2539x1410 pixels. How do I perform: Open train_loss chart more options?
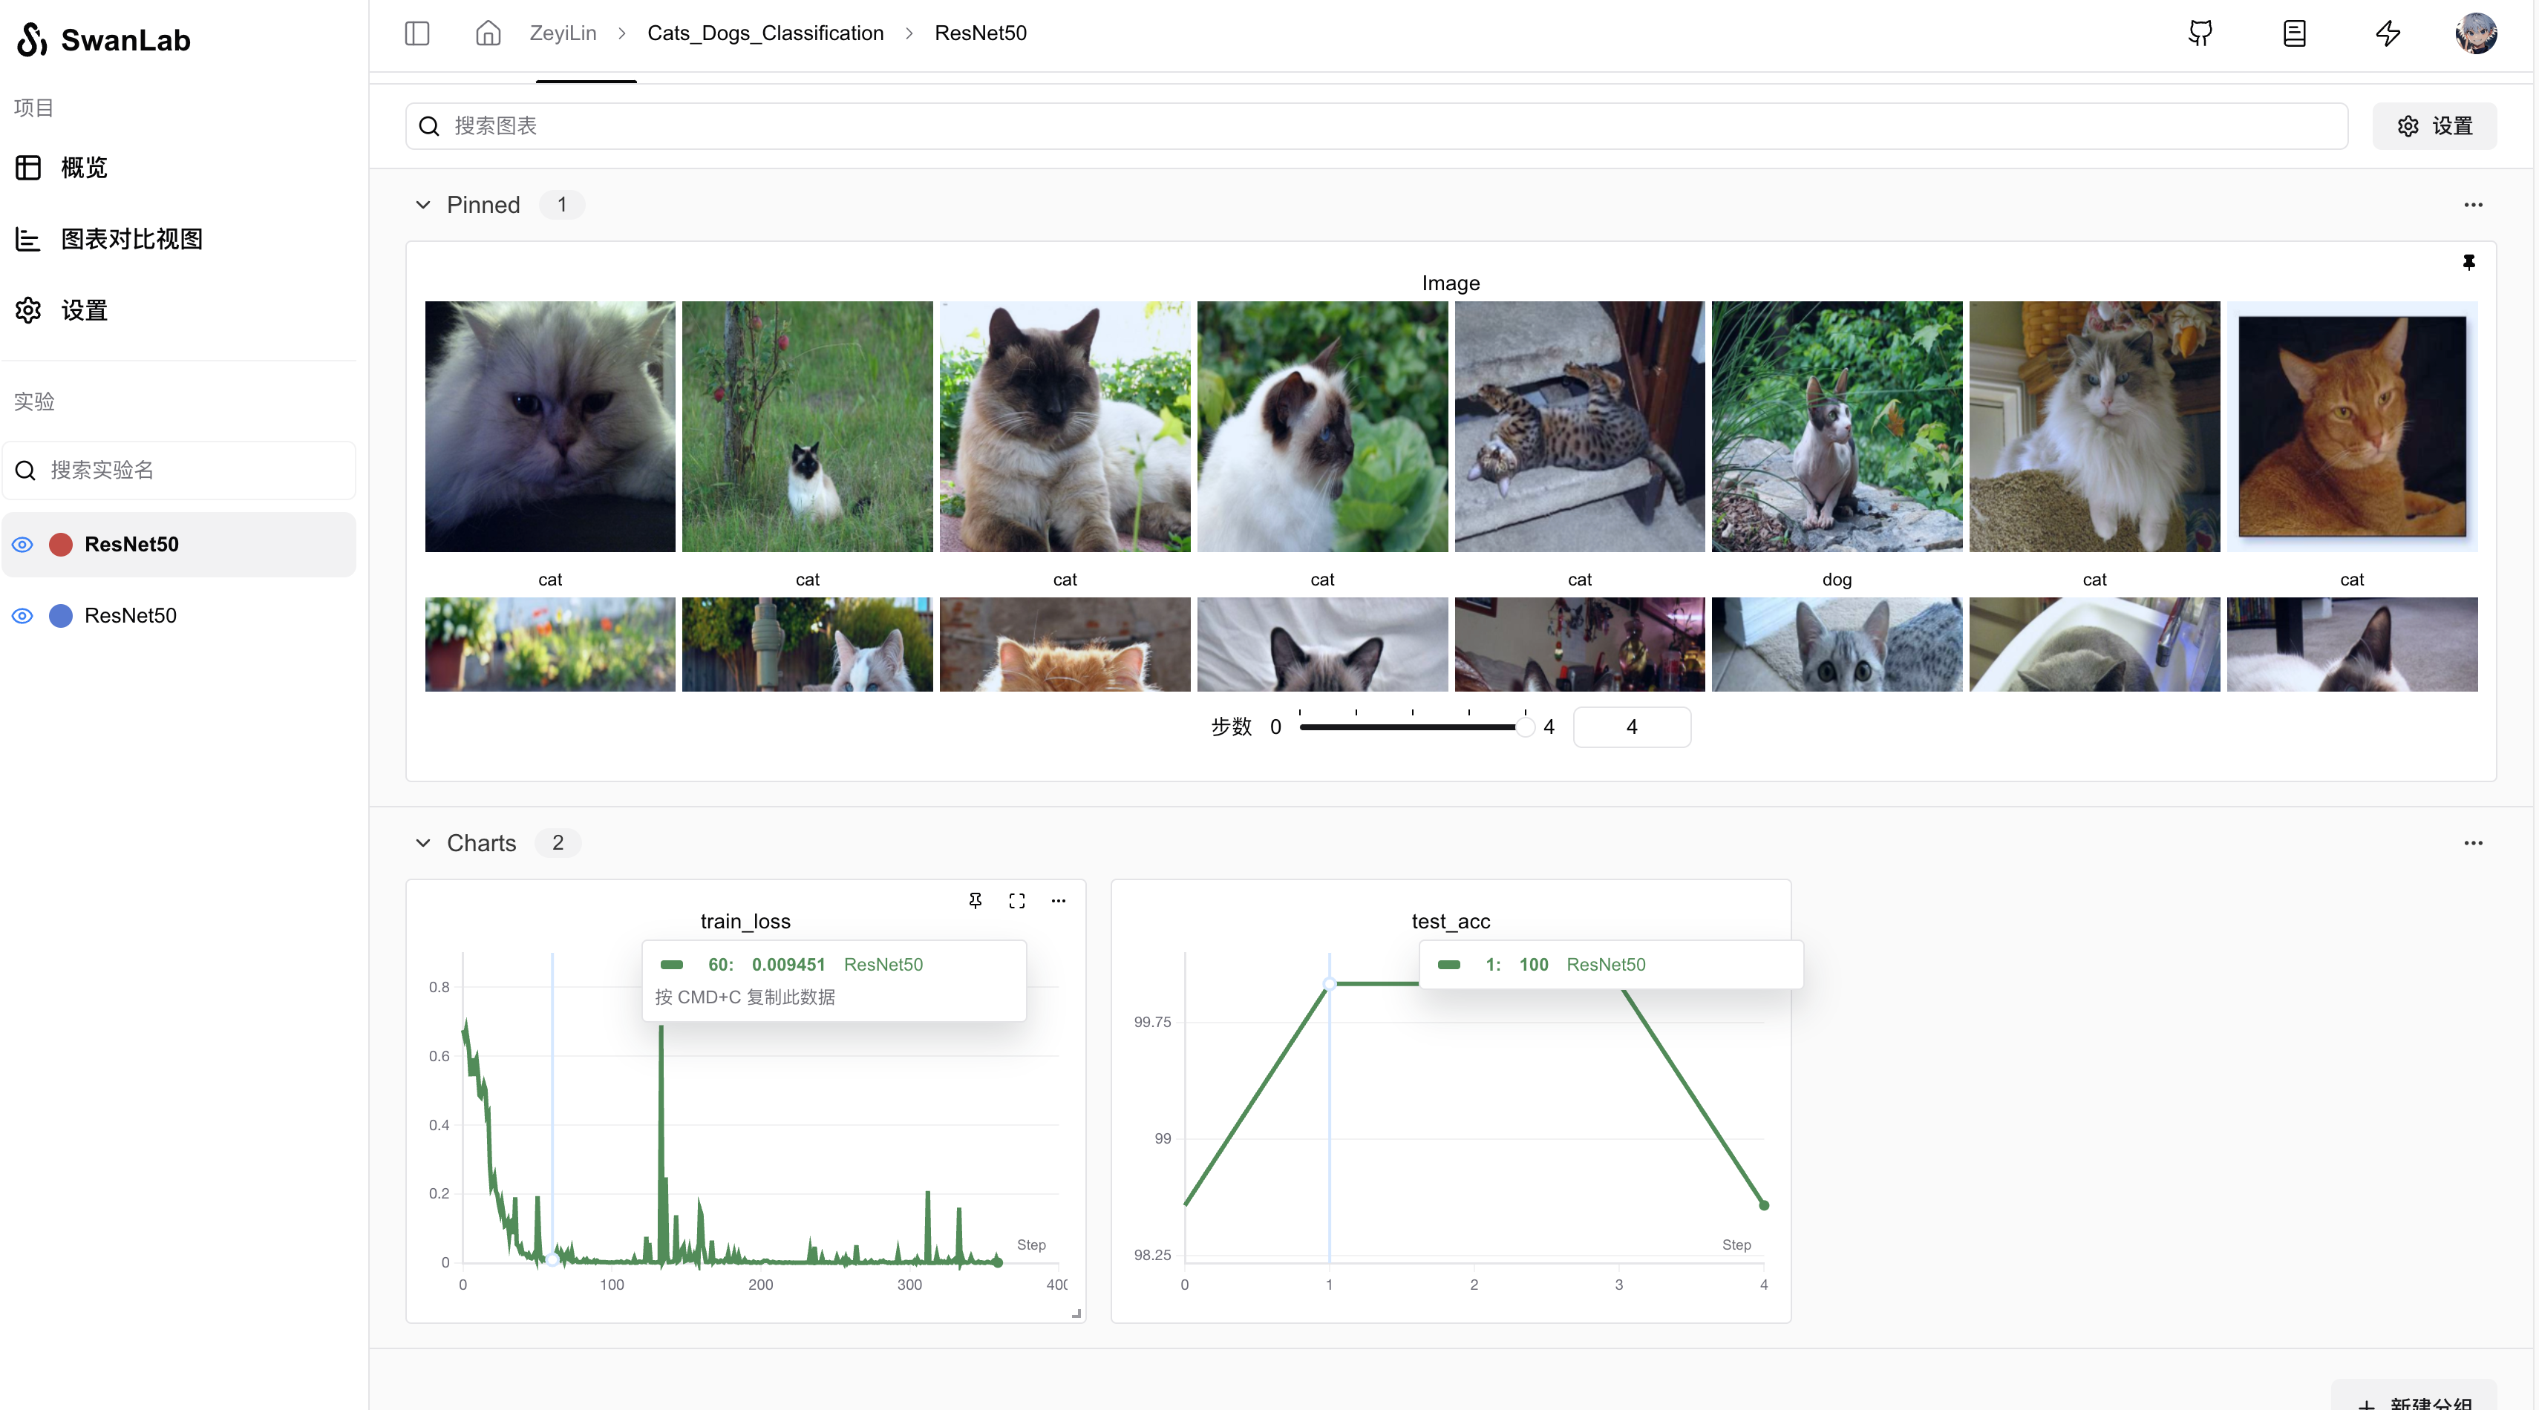[x=1058, y=901]
